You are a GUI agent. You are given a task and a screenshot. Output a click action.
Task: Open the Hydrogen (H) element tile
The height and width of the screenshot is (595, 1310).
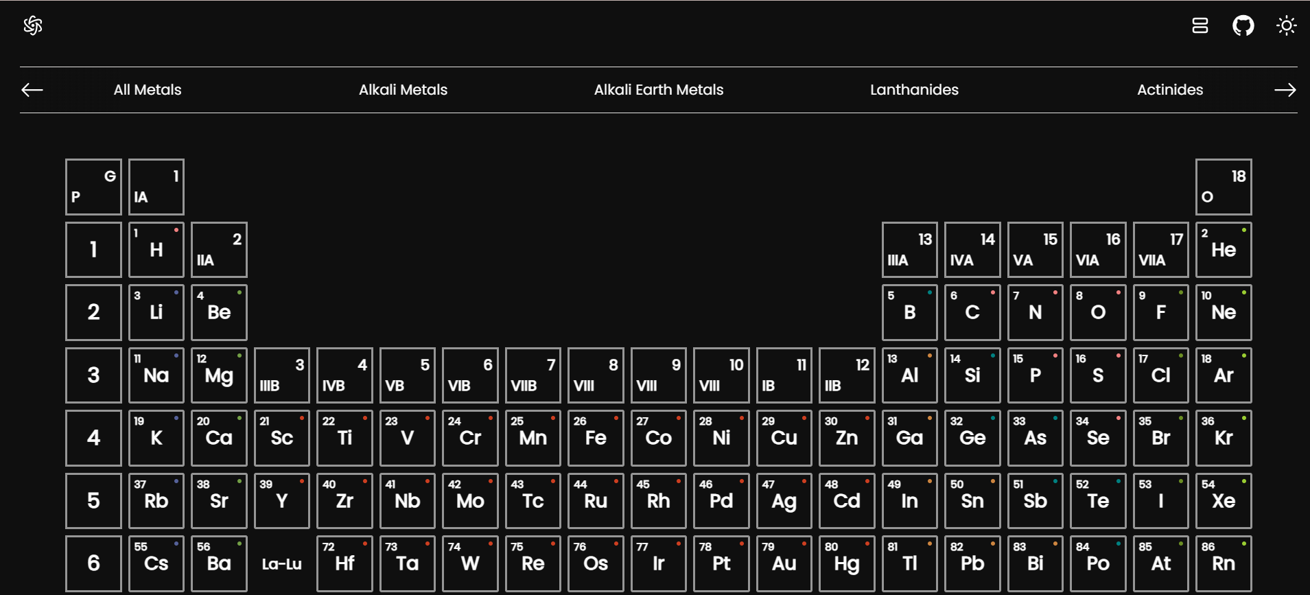point(156,250)
